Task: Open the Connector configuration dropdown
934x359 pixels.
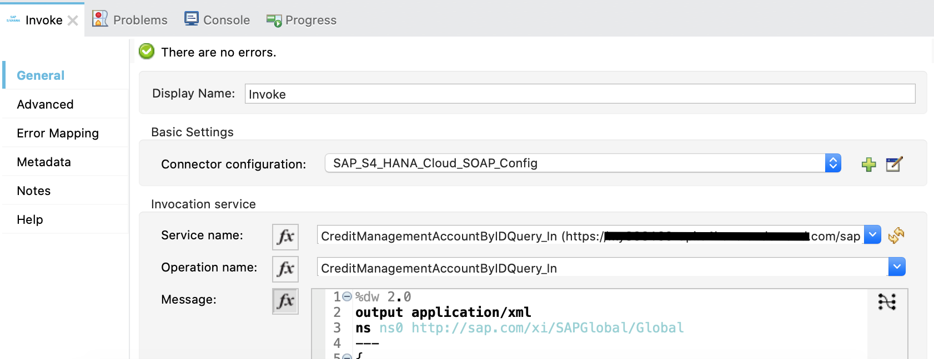Action: point(583,163)
